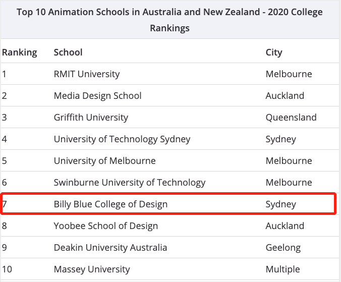
Task: Select University of Technology Sydney entry
Action: 122,139
